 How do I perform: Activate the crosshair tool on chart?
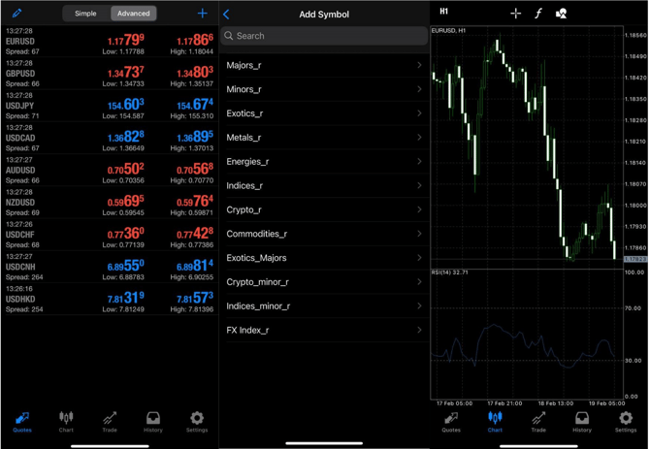[516, 14]
